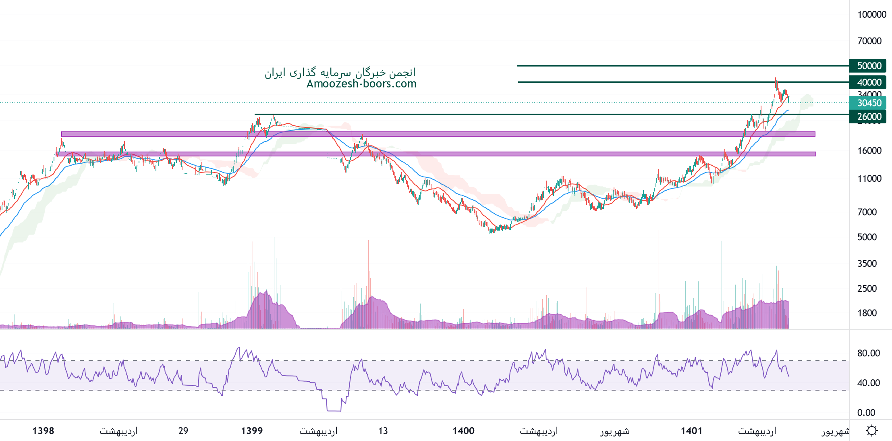Click the 16000 price axis label
Screen dimensions: 892x441
pyautogui.click(x=869, y=151)
